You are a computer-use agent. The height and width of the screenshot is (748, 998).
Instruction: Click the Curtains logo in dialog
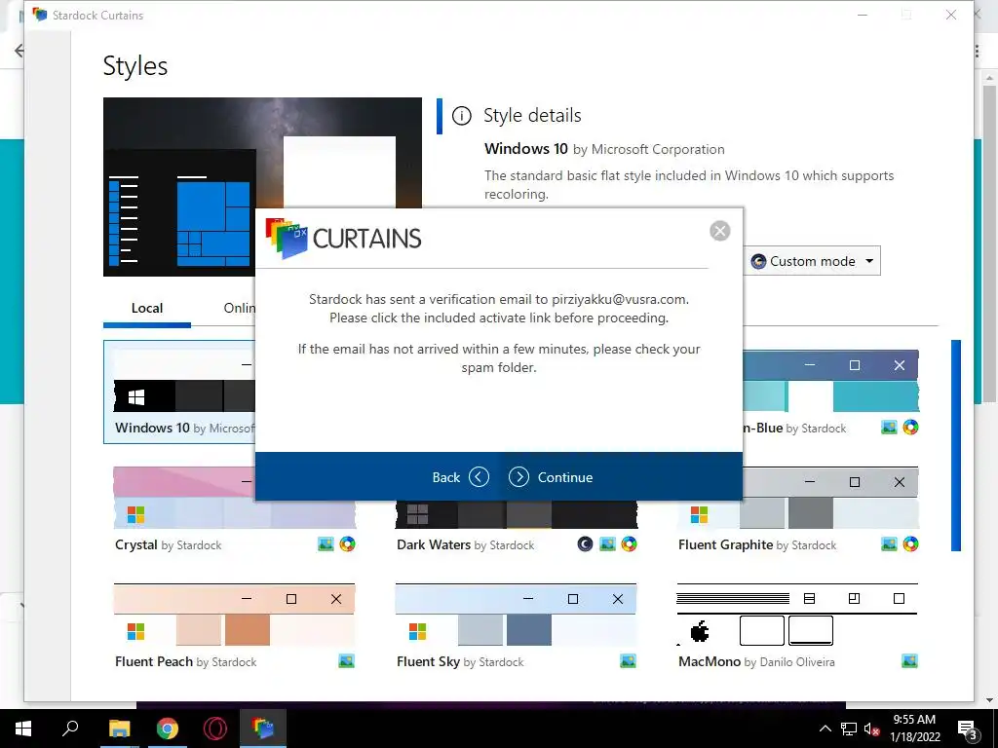pos(344,239)
